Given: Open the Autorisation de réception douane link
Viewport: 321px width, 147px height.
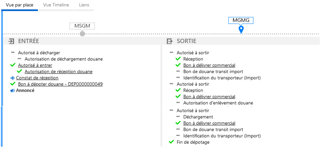Looking at the screenshot, I should [59, 72].
